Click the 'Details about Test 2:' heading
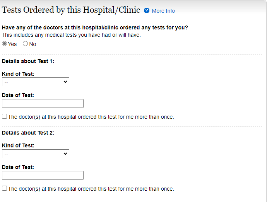 point(28,133)
